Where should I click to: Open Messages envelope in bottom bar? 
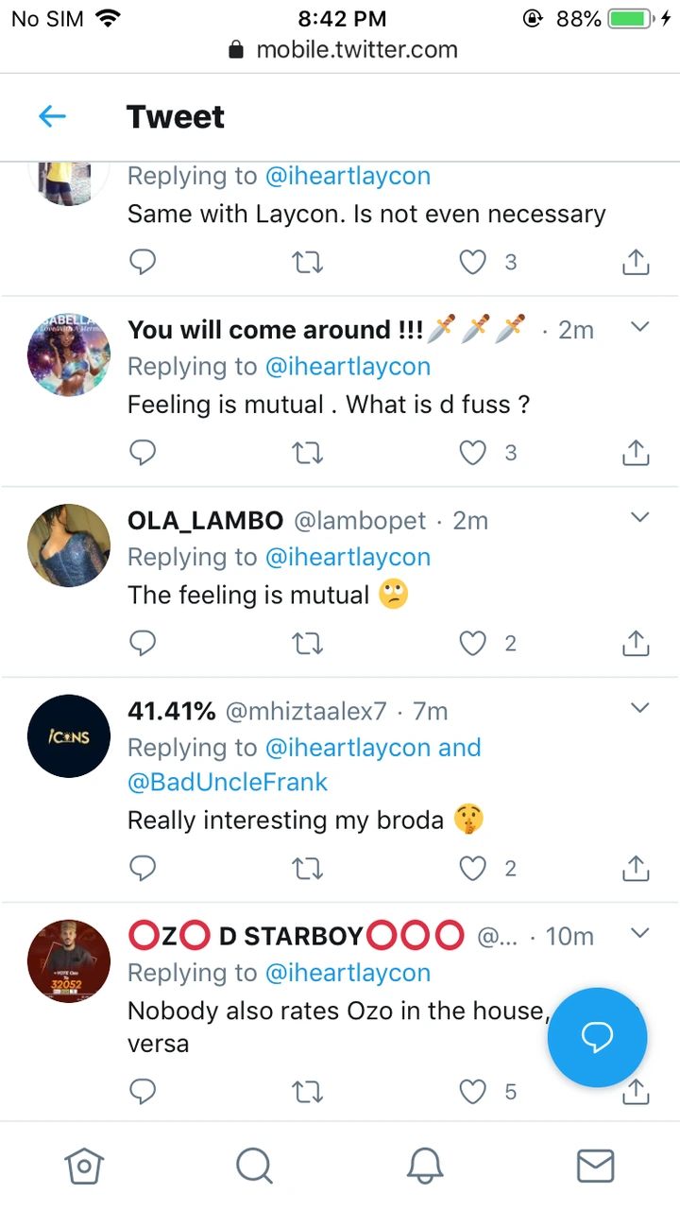(595, 1166)
